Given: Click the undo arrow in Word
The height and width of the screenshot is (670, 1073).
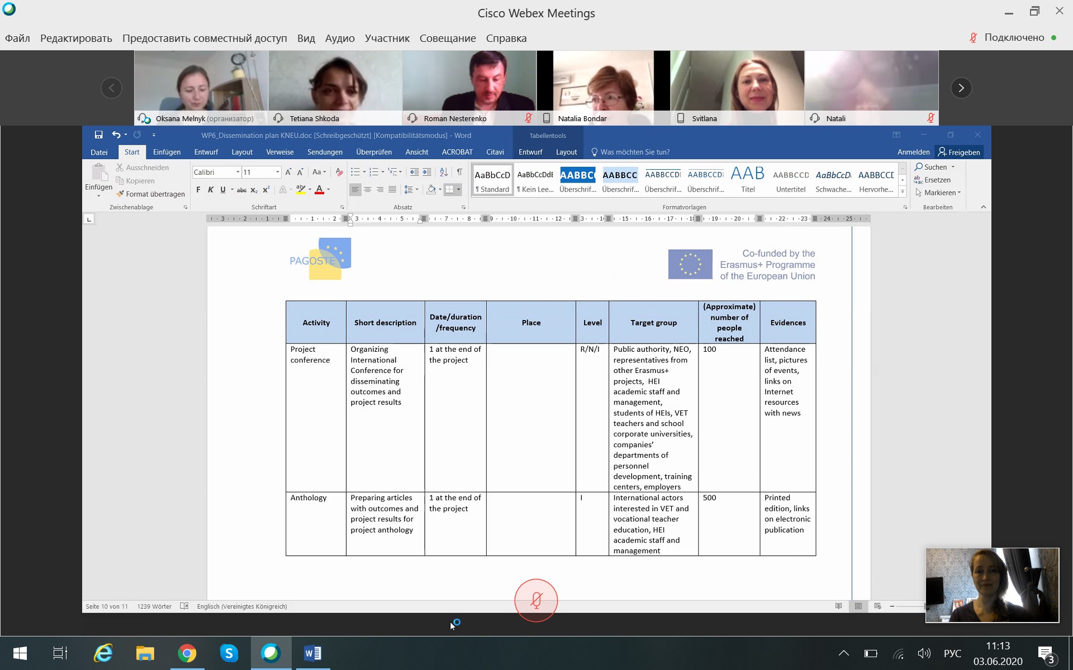Looking at the screenshot, I should point(116,135).
